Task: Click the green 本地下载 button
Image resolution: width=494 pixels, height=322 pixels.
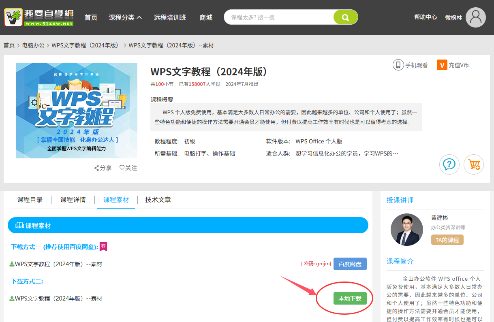Action: click(x=350, y=299)
